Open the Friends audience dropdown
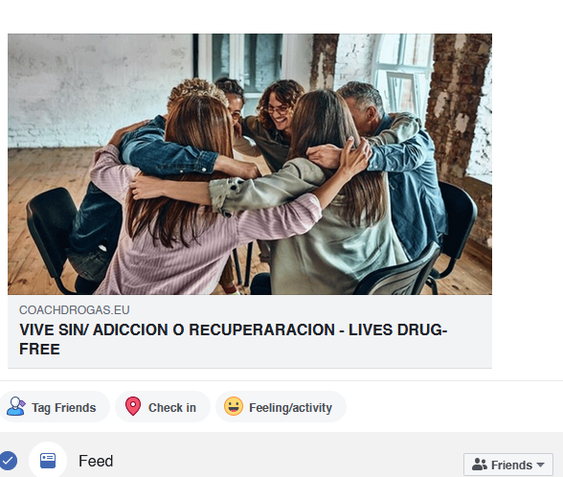Image resolution: width=563 pixels, height=477 pixels. tap(508, 465)
